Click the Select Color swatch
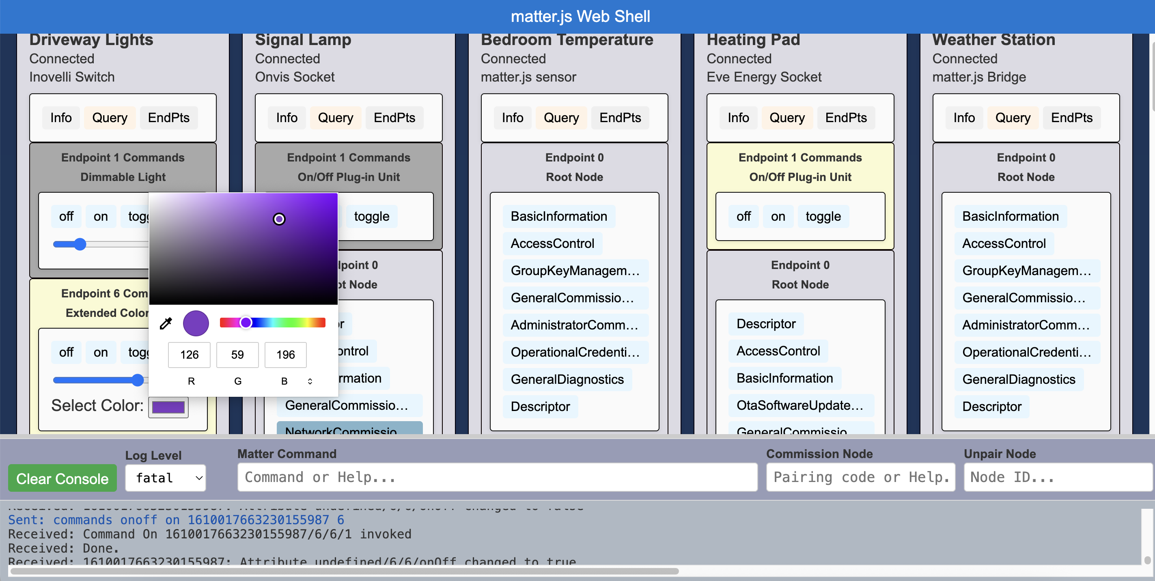This screenshot has height=581, width=1155. tap(168, 407)
